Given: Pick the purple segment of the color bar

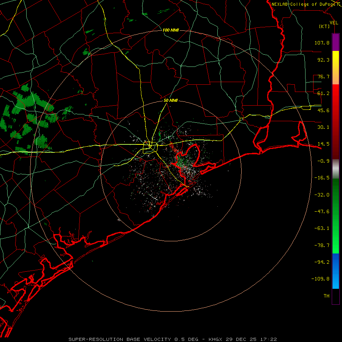Looking at the screenshot, I should pos(336,42).
